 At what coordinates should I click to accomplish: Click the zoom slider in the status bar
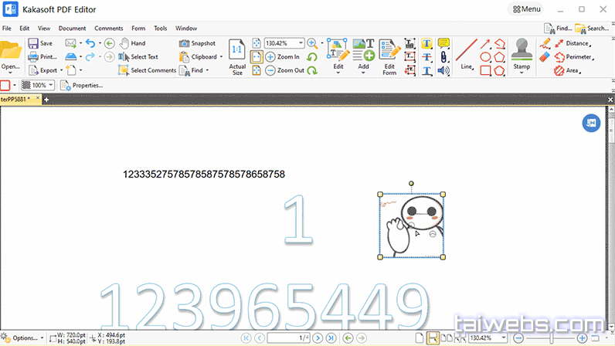(551, 338)
